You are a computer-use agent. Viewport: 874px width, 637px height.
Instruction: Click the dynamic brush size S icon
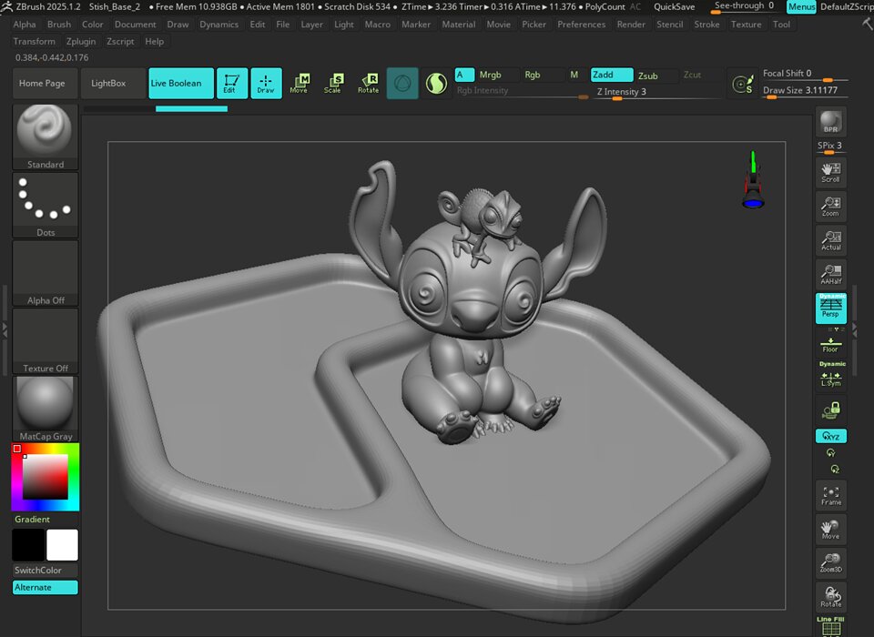[743, 84]
